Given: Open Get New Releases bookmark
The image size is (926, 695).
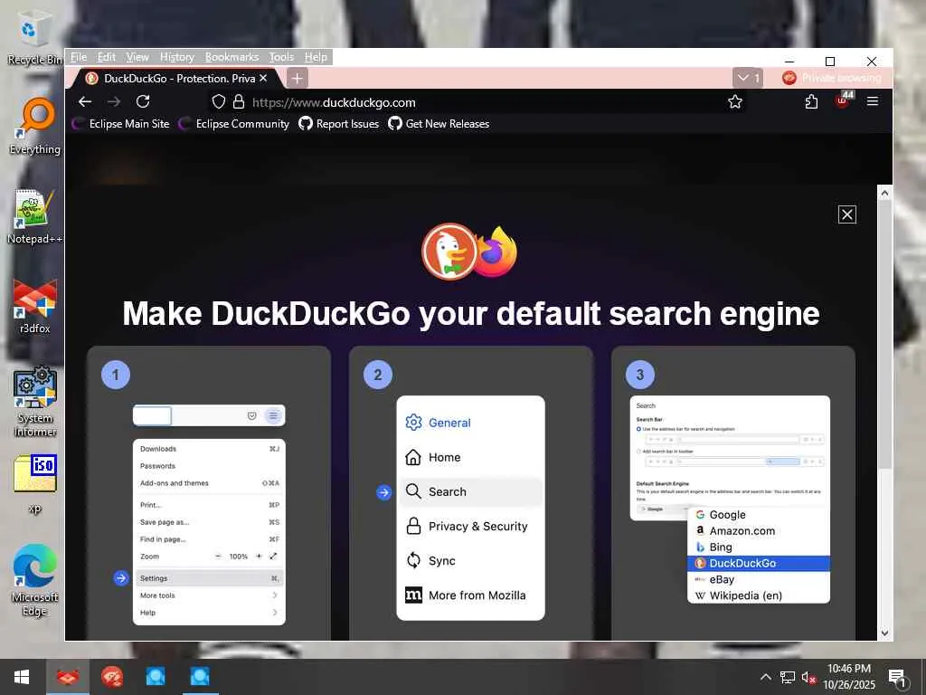Looking at the screenshot, I should 439,123.
